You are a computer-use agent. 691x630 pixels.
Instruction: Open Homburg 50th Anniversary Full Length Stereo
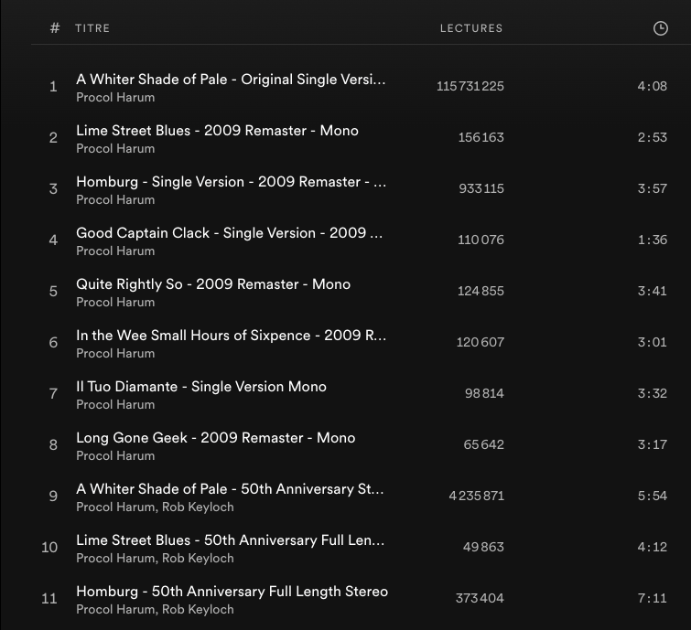232,592
